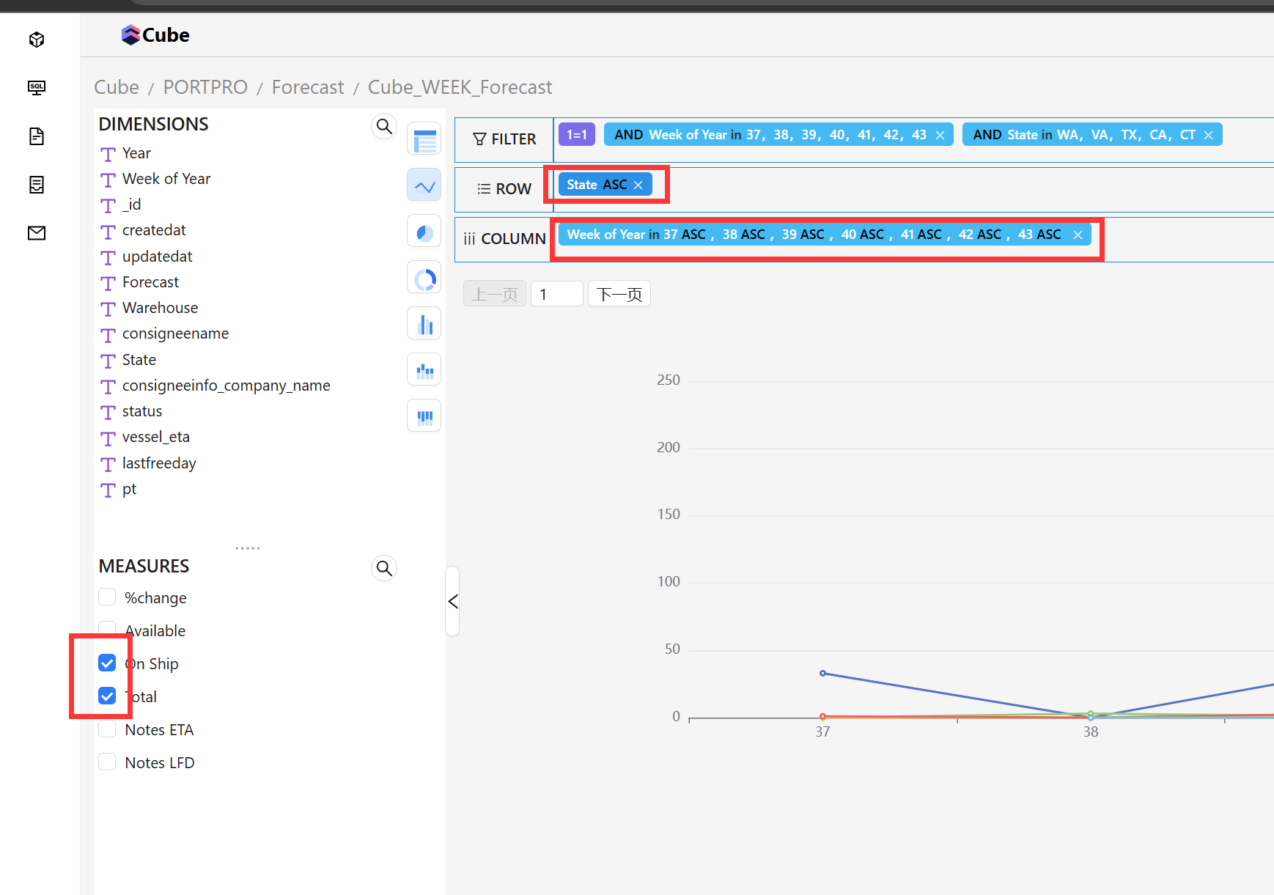Select the stacked bar chart type
Viewport: 1274px width, 895px height.
(424, 370)
